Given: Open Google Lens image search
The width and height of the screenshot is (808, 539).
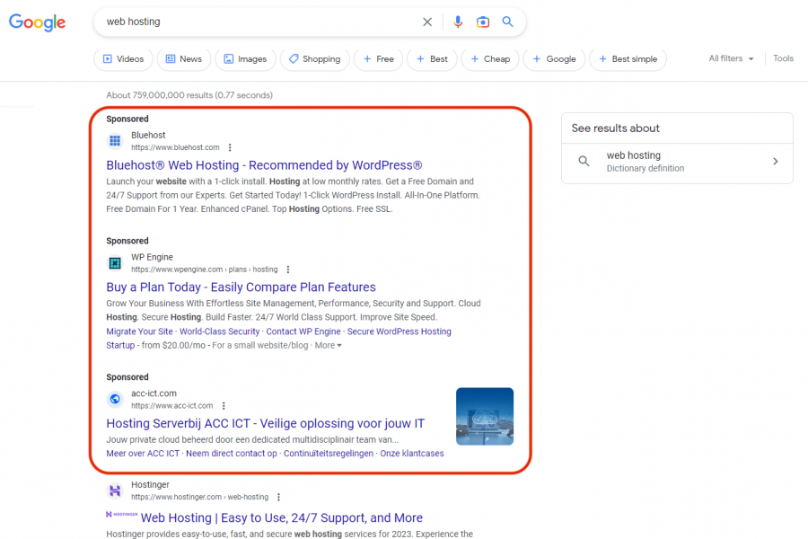Looking at the screenshot, I should coord(483,22).
